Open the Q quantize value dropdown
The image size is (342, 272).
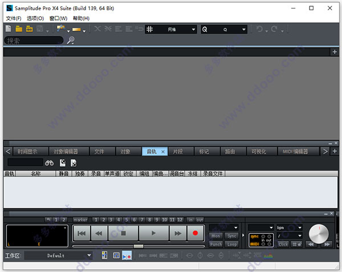point(244,30)
